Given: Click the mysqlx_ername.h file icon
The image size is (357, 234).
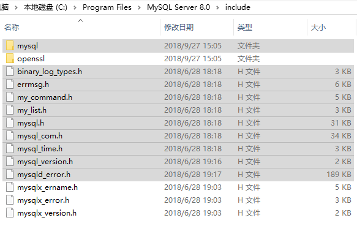Looking at the screenshot, I should click(x=10, y=187).
